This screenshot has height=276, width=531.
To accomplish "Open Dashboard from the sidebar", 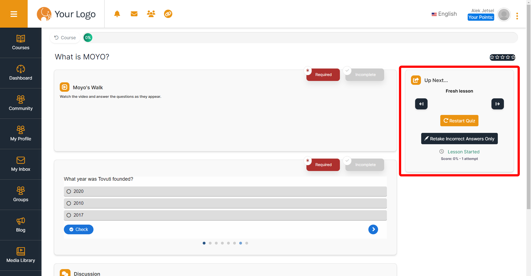I will pyautogui.click(x=21, y=73).
